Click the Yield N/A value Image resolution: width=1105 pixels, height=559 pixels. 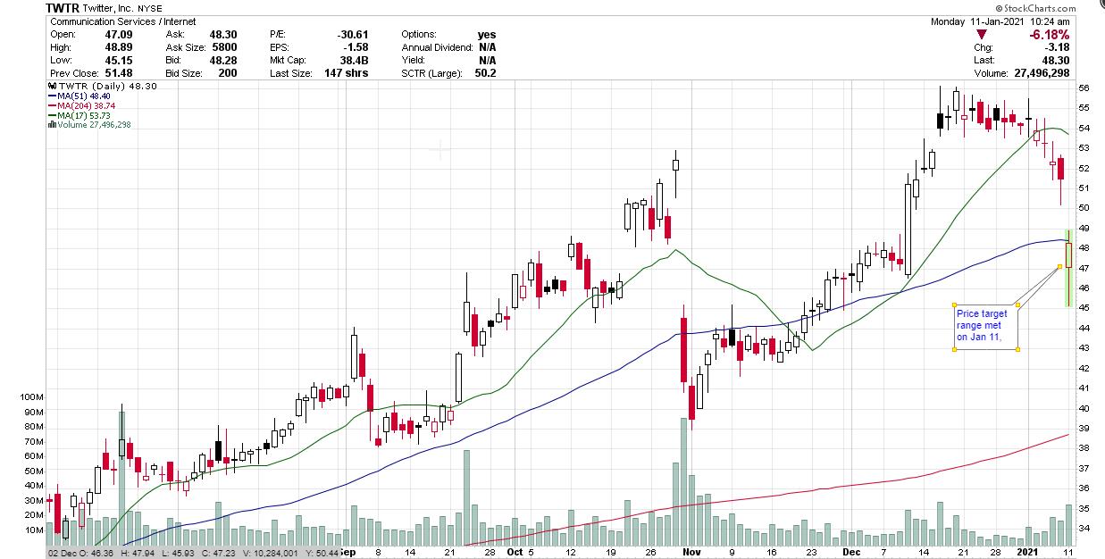pyautogui.click(x=487, y=60)
